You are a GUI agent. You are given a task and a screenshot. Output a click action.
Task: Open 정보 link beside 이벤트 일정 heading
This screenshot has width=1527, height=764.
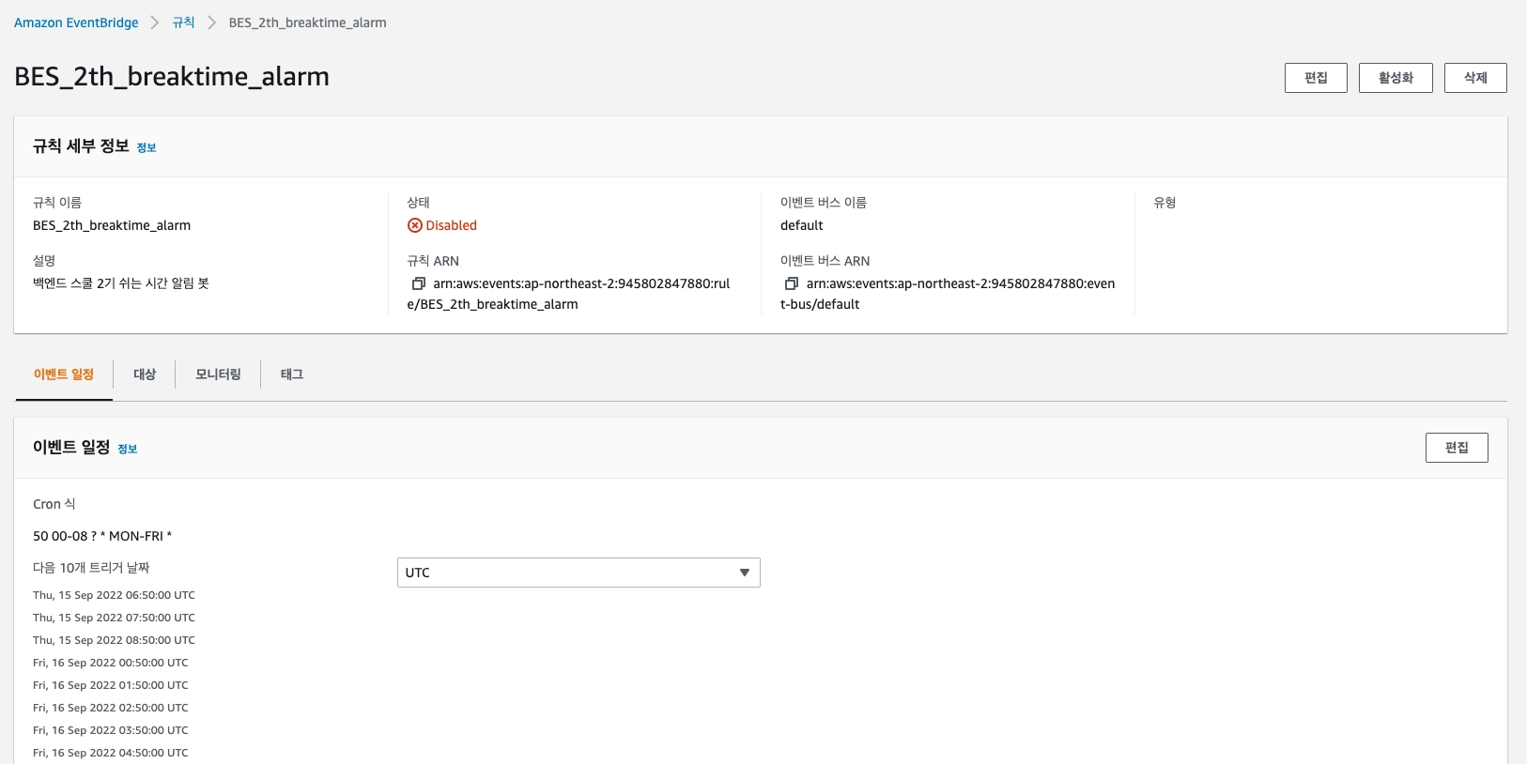(x=128, y=450)
